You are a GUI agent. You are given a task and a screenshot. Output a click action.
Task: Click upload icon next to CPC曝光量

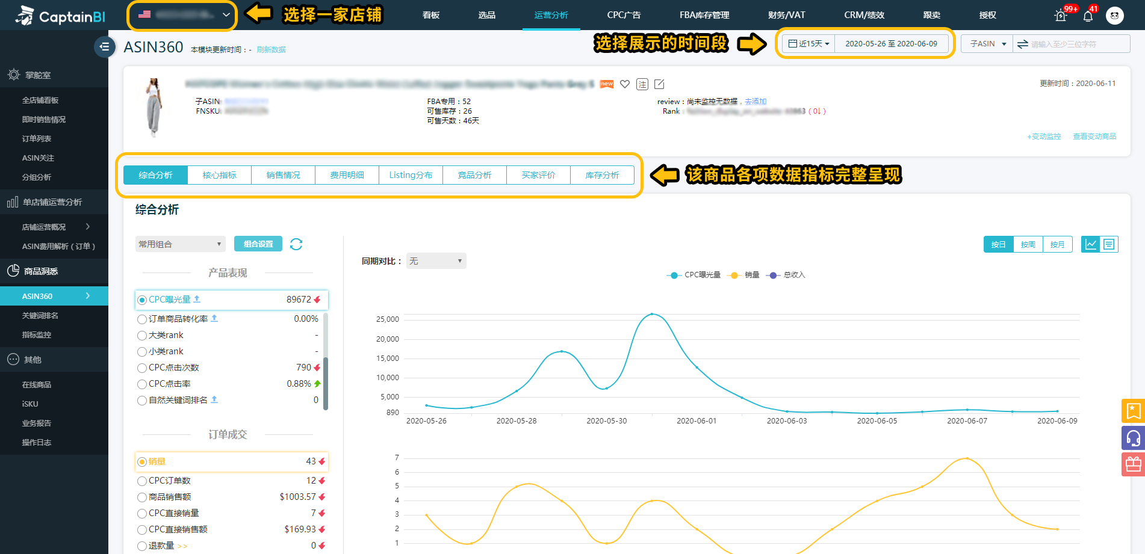(197, 299)
